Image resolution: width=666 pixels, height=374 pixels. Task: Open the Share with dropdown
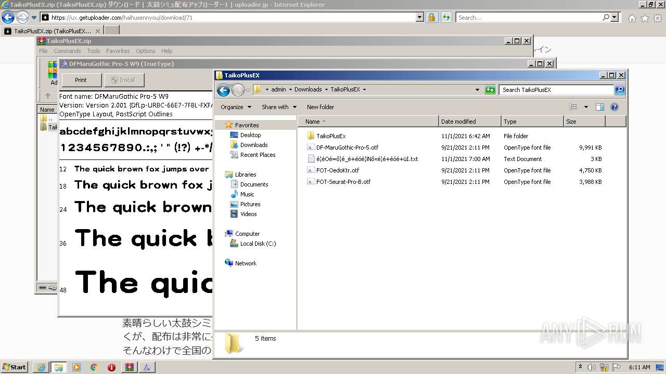pos(279,107)
